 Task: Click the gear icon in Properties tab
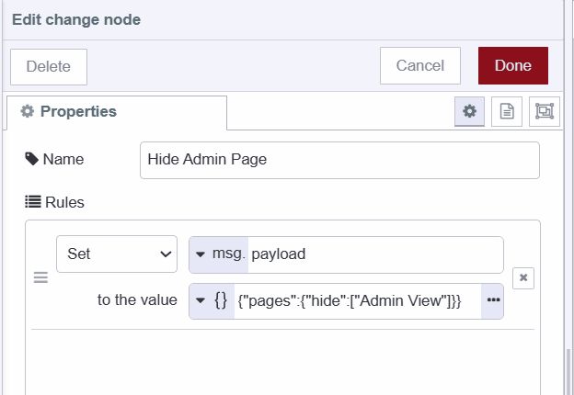27,111
